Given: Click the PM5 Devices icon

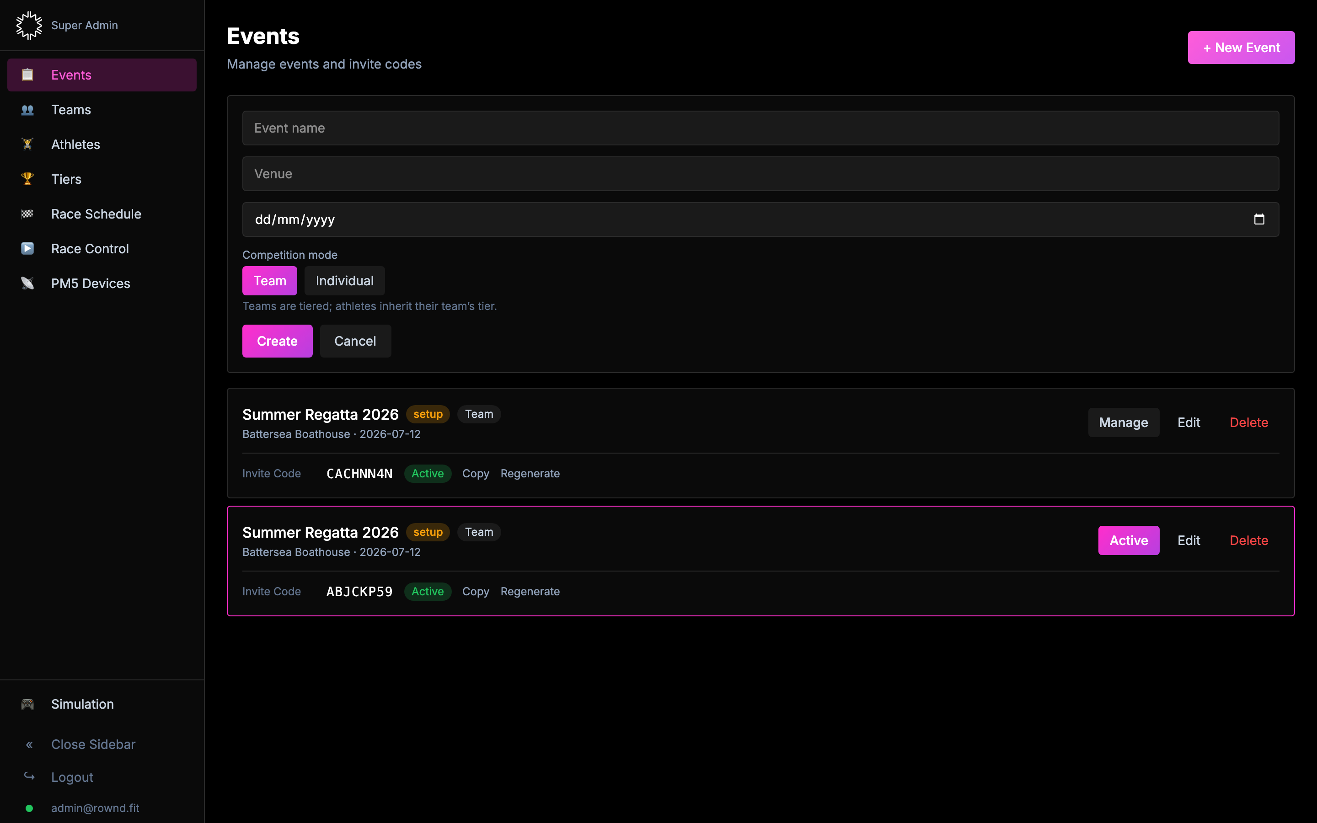Looking at the screenshot, I should 27,283.
